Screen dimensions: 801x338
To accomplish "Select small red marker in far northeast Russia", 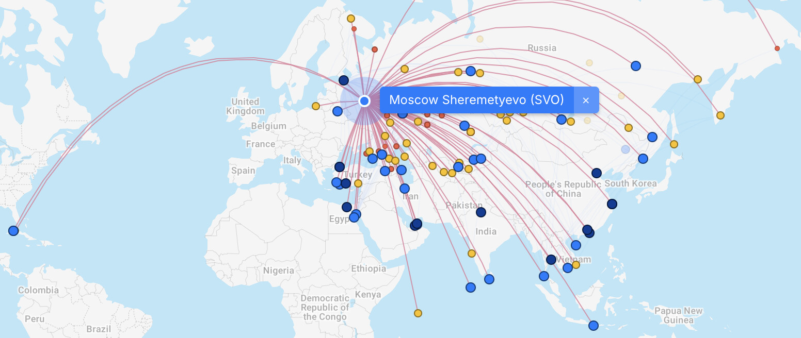I will pyautogui.click(x=777, y=48).
